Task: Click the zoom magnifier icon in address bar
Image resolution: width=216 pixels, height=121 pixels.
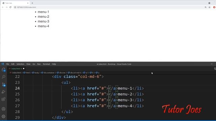Action: [x=206, y=7]
